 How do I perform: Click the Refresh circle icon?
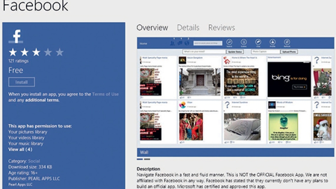[x=287, y=42]
